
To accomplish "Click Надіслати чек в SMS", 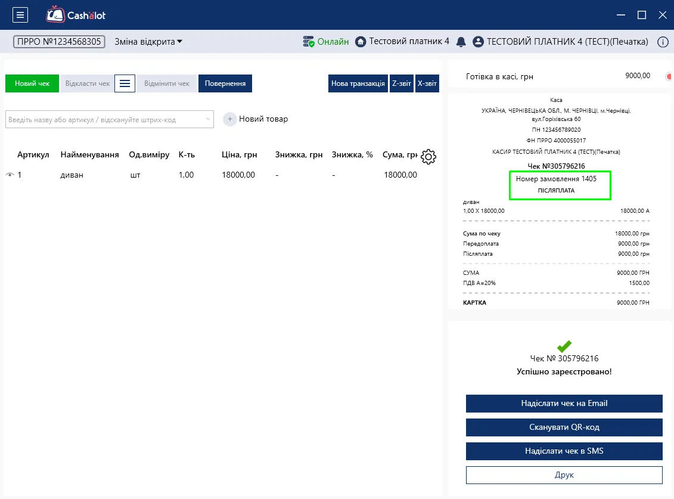I will click(564, 451).
